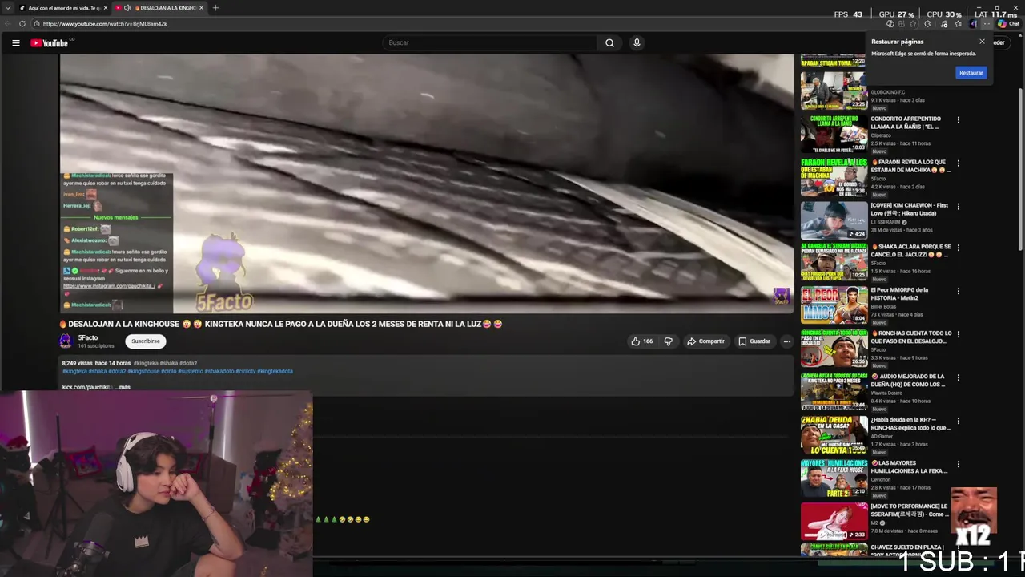Open purple extension icon next to menu
Screen dimensions: 1025x577
tap(973, 24)
